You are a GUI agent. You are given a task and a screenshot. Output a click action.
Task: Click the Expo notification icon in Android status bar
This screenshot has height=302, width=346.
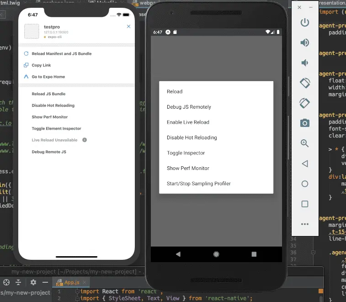click(x=168, y=32)
